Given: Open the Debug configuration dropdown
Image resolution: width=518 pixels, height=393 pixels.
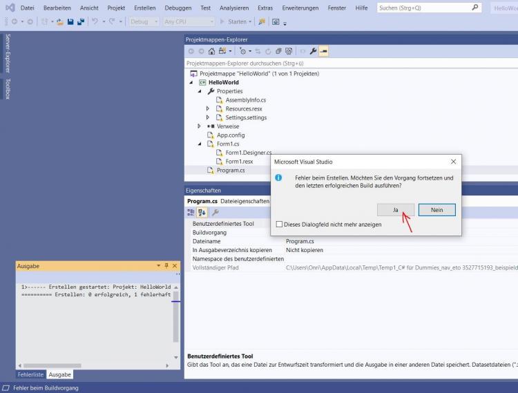Looking at the screenshot, I should pyautogui.click(x=144, y=22).
